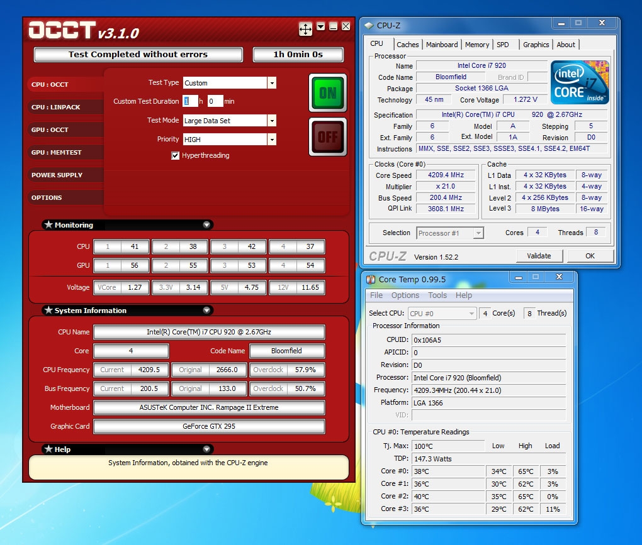642x545 pixels.
Task: Open the File menu in Core Temp
Action: (x=376, y=295)
